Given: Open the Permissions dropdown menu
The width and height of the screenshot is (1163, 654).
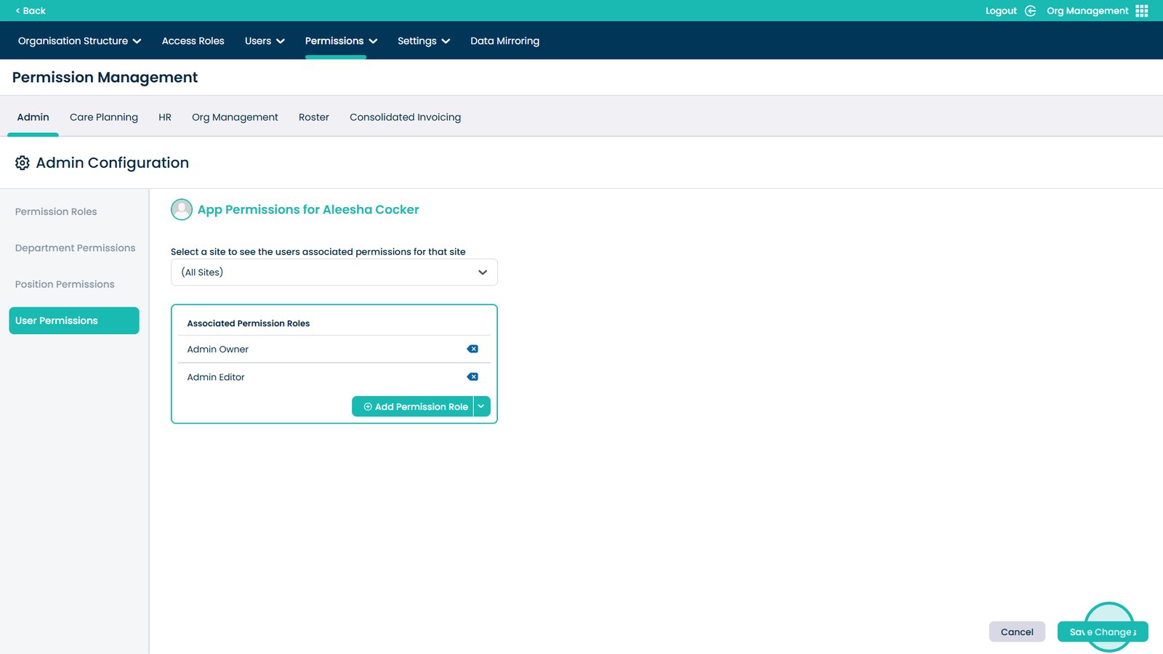Looking at the screenshot, I should [x=342, y=41].
